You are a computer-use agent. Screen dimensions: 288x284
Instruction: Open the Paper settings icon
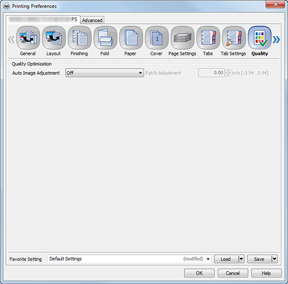pos(131,38)
